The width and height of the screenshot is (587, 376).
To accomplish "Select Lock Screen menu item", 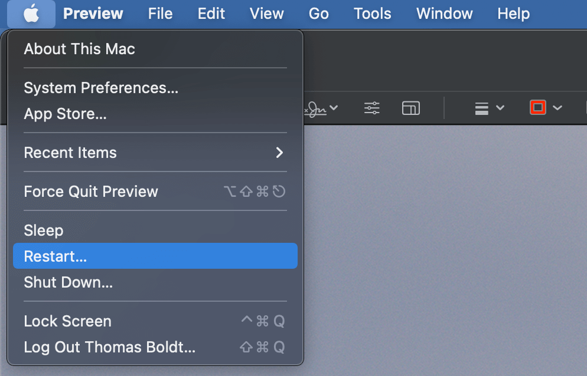I will tap(155, 321).
